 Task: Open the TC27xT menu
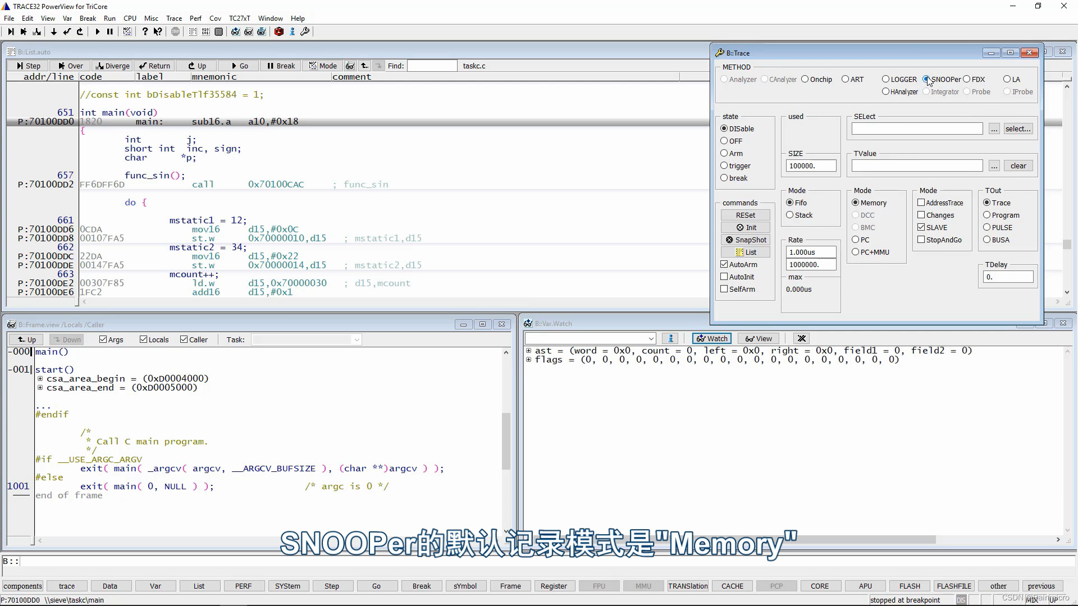(x=239, y=18)
